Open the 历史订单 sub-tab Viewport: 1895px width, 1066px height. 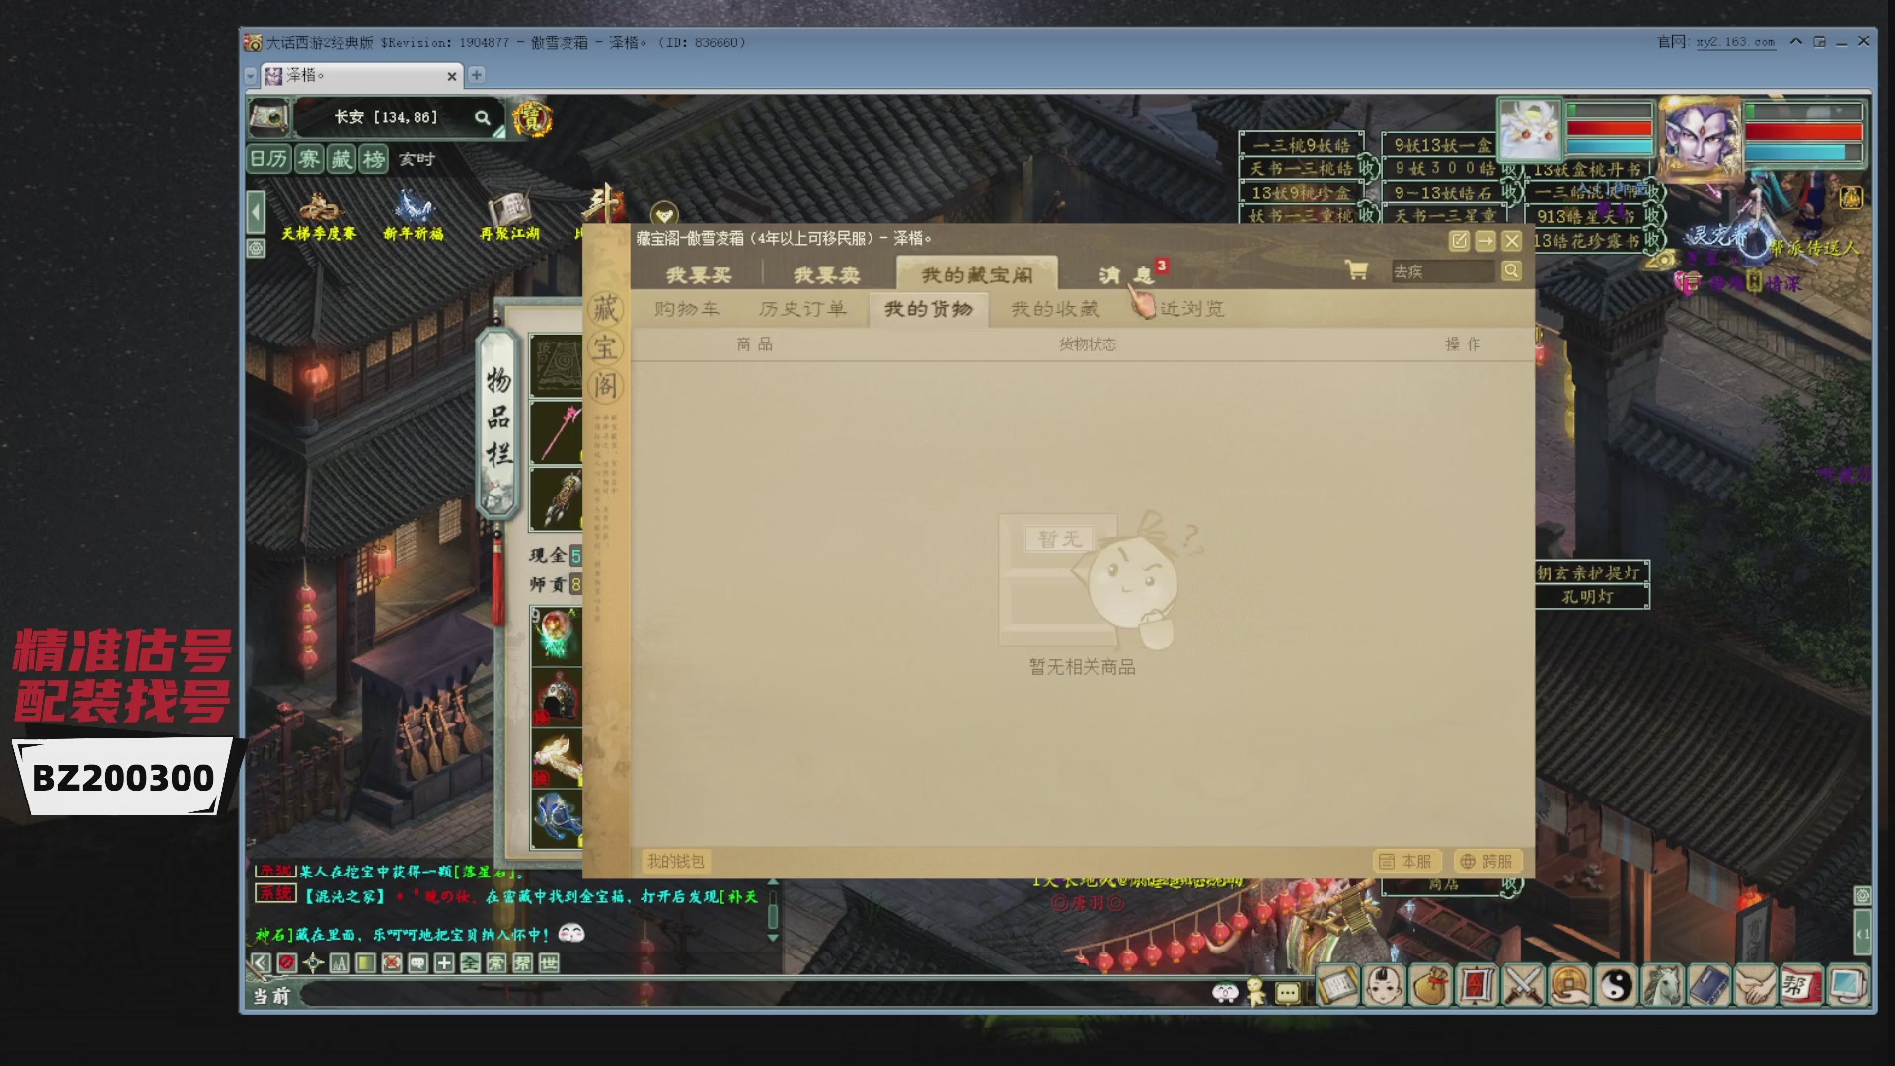(x=802, y=309)
